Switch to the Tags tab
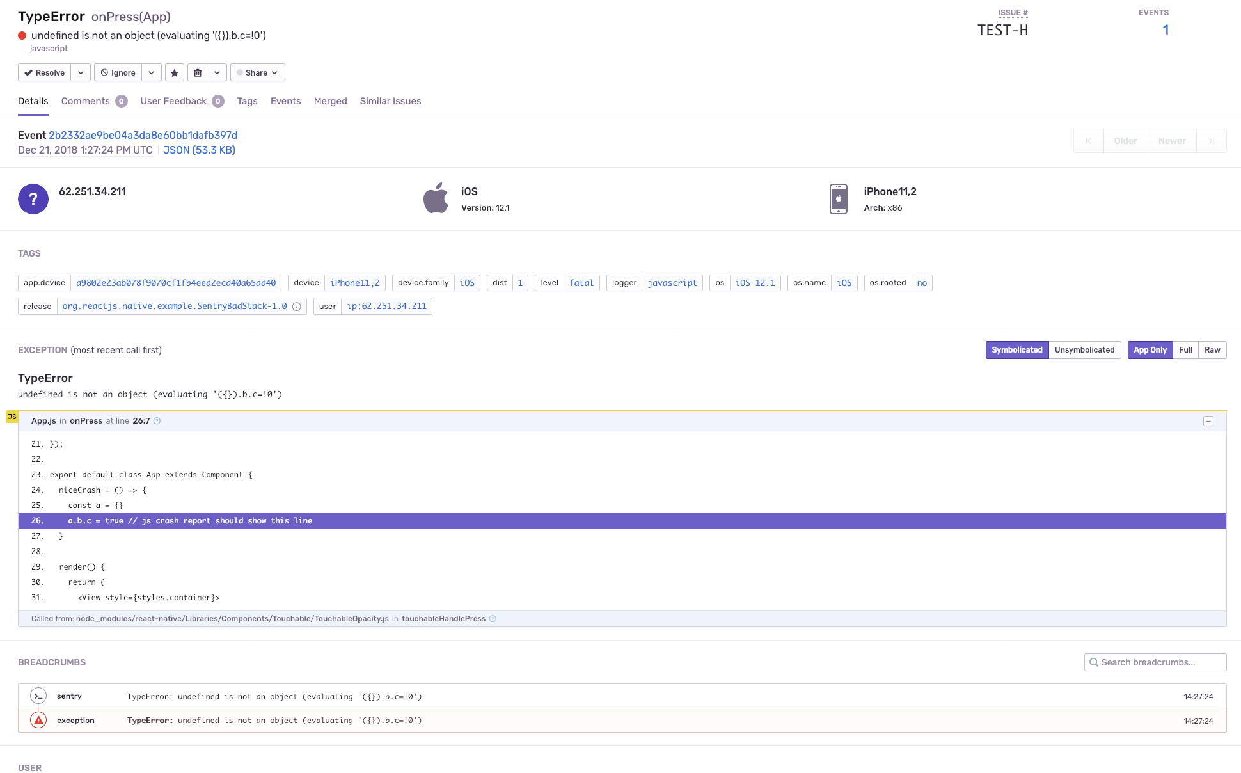Viewport: 1241px width, 773px height. point(247,101)
